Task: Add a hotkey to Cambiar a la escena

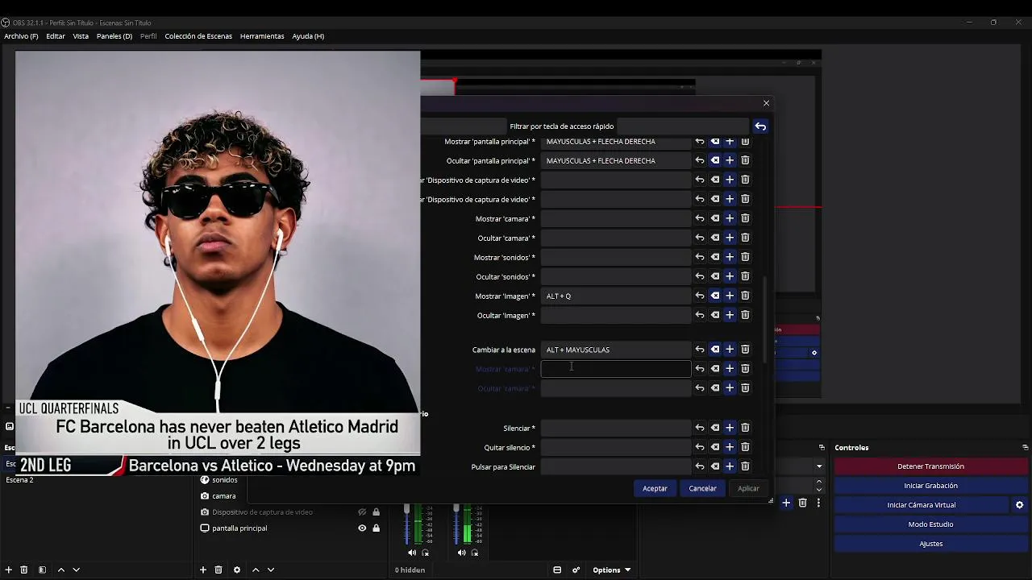Action: click(x=730, y=350)
